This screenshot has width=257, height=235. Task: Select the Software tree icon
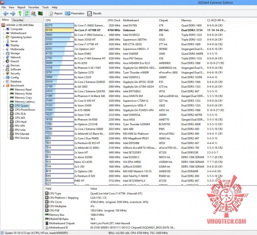7,70
